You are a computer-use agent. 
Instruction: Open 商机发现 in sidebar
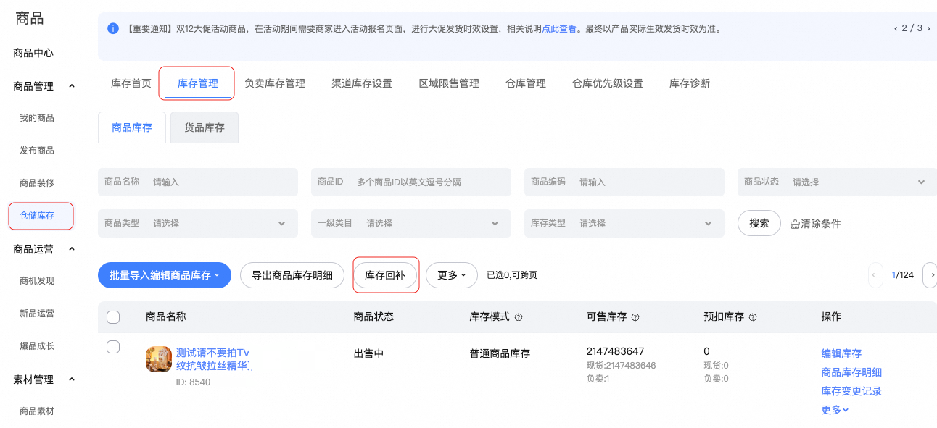coord(37,281)
